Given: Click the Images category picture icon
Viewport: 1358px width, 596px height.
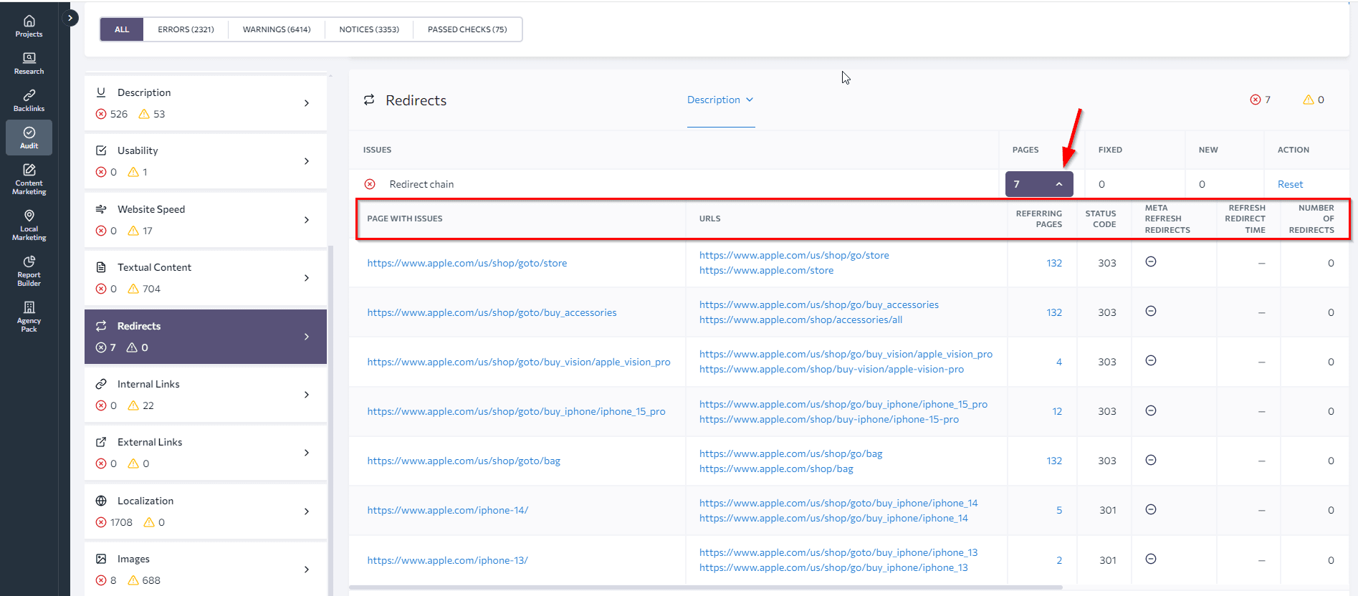Looking at the screenshot, I should tap(101, 559).
